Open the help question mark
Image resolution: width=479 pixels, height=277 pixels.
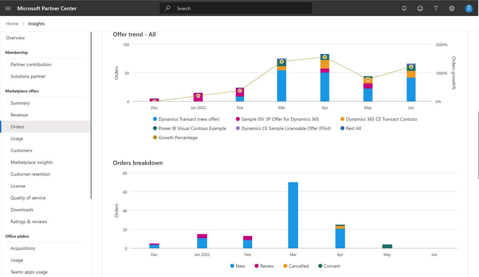click(436, 8)
